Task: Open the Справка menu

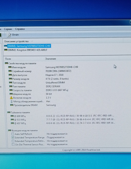Action: pos(20,29)
